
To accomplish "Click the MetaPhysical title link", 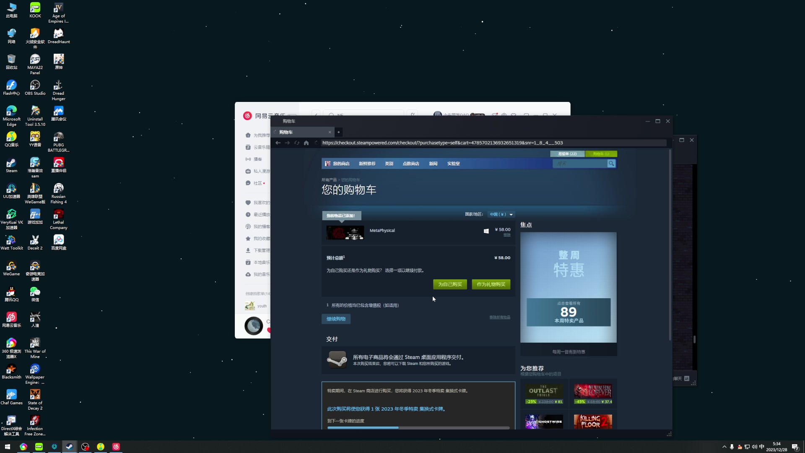I will click(382, 230).
